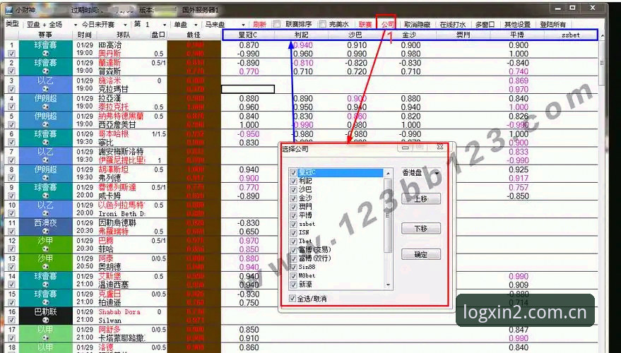Click the soccer ball icon in row 1
This screenshot has width=621, height=353.
point(45,54)
